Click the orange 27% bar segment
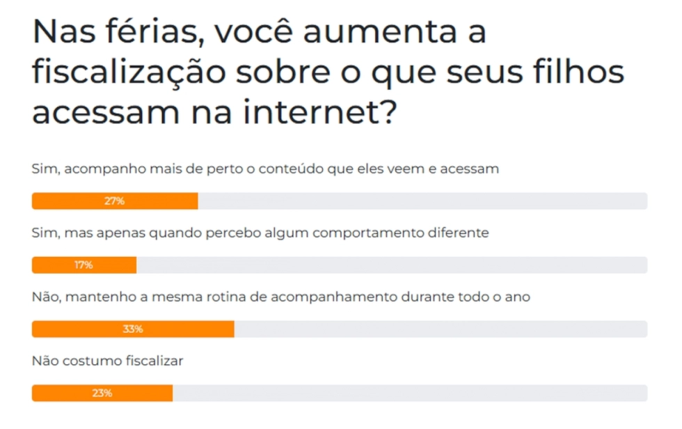682x429 pixels. [x=115, y=201]
